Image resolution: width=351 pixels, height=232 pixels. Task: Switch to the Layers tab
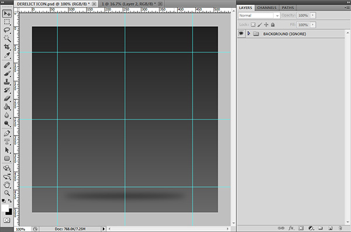tap(246, 8)
